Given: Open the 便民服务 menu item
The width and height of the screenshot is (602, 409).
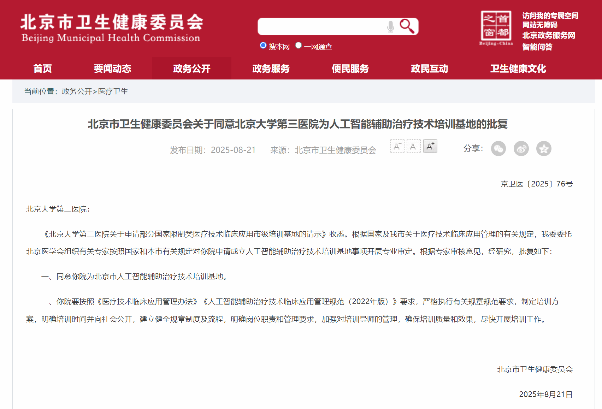Looking at the screenshot, I should tap(350, 69).
